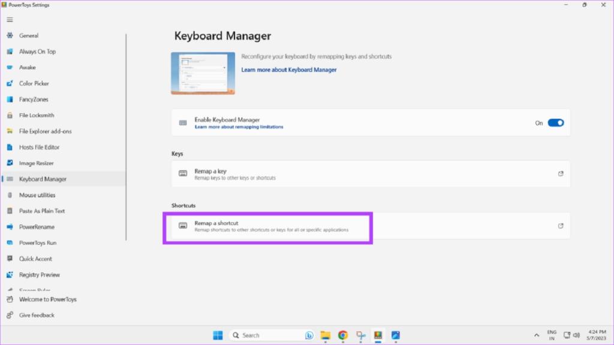Navigate to PowerToys Run settings
614x345 pixels.
point(64,242)
